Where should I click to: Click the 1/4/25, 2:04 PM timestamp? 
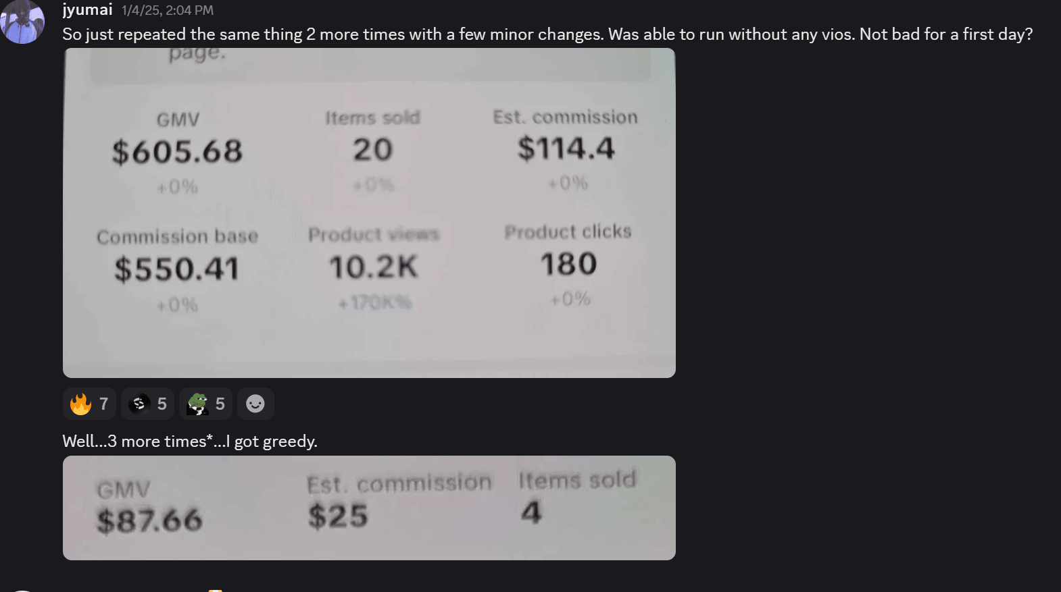167,11
